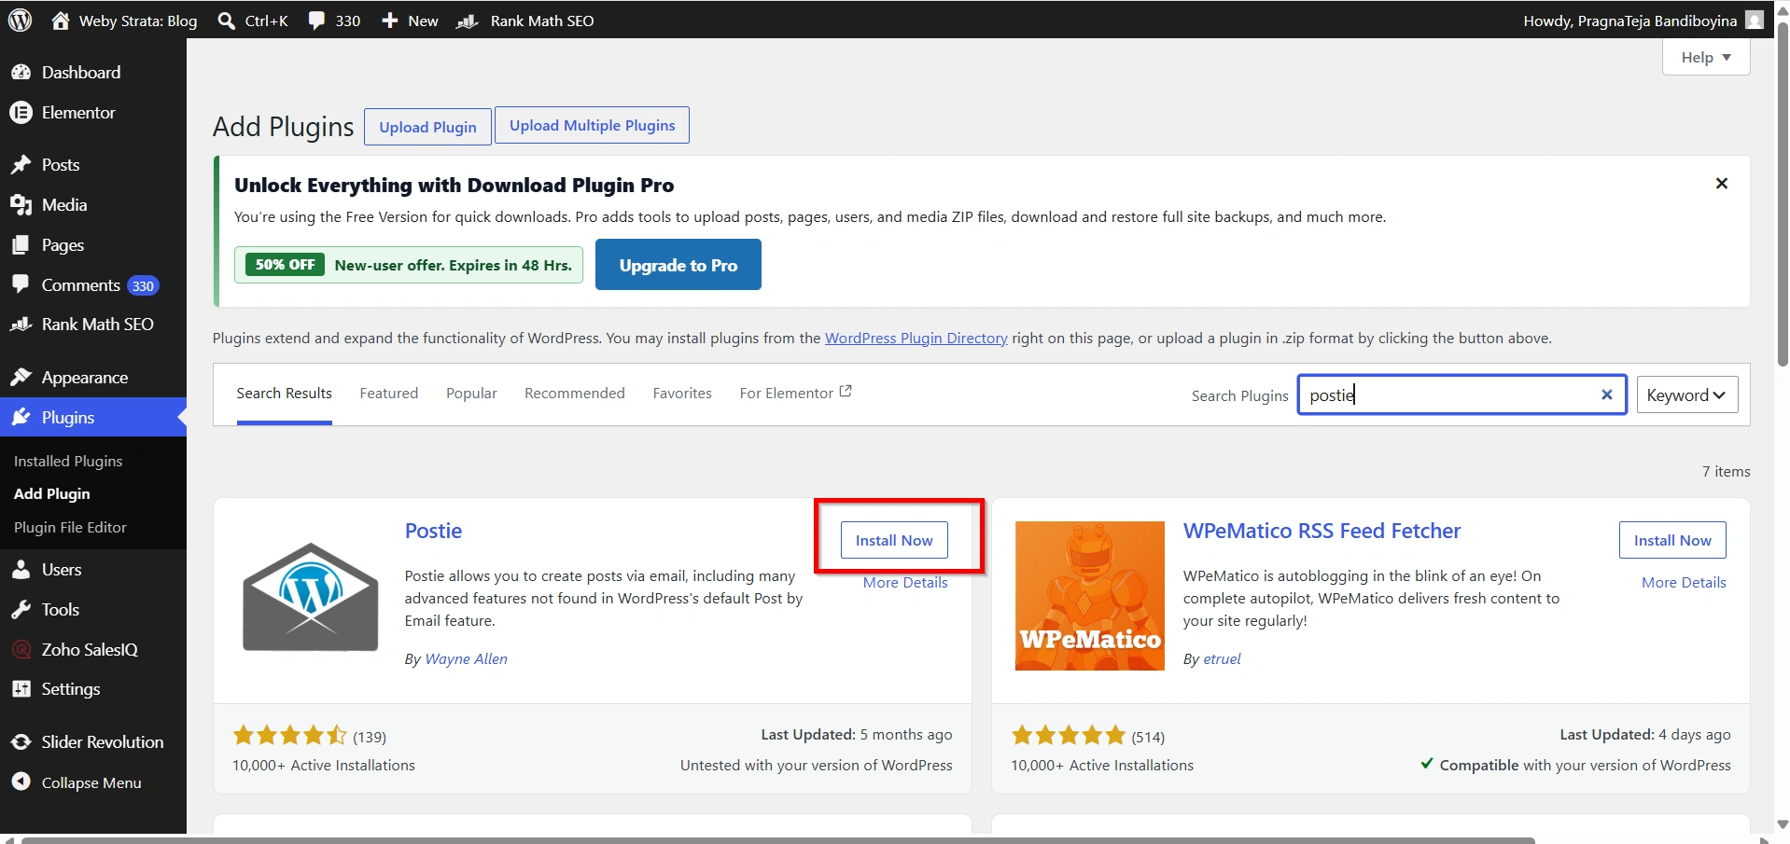1790x844 pixels.
Task: Click the Pages sidebar icon
Action: (21, 244)
